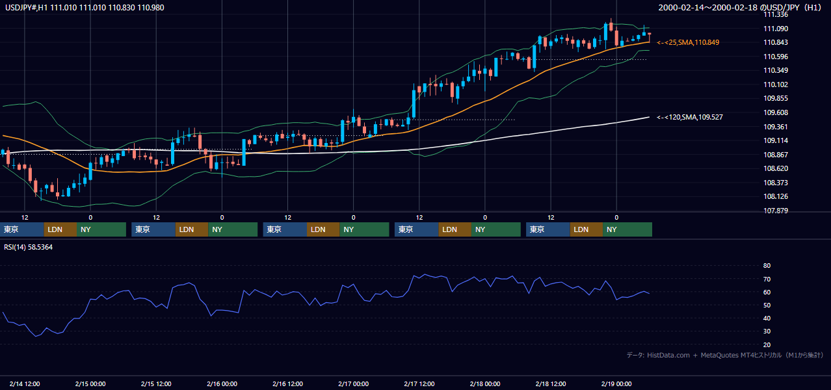
Task: Click RSI level 30 on the axis
Action: [x=767, y=331]
